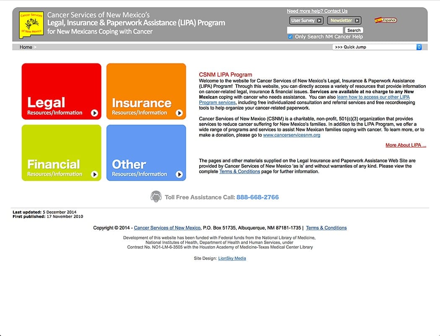
Task: Click the arrow icon on Other tile
Action: [x=179, y=174]
